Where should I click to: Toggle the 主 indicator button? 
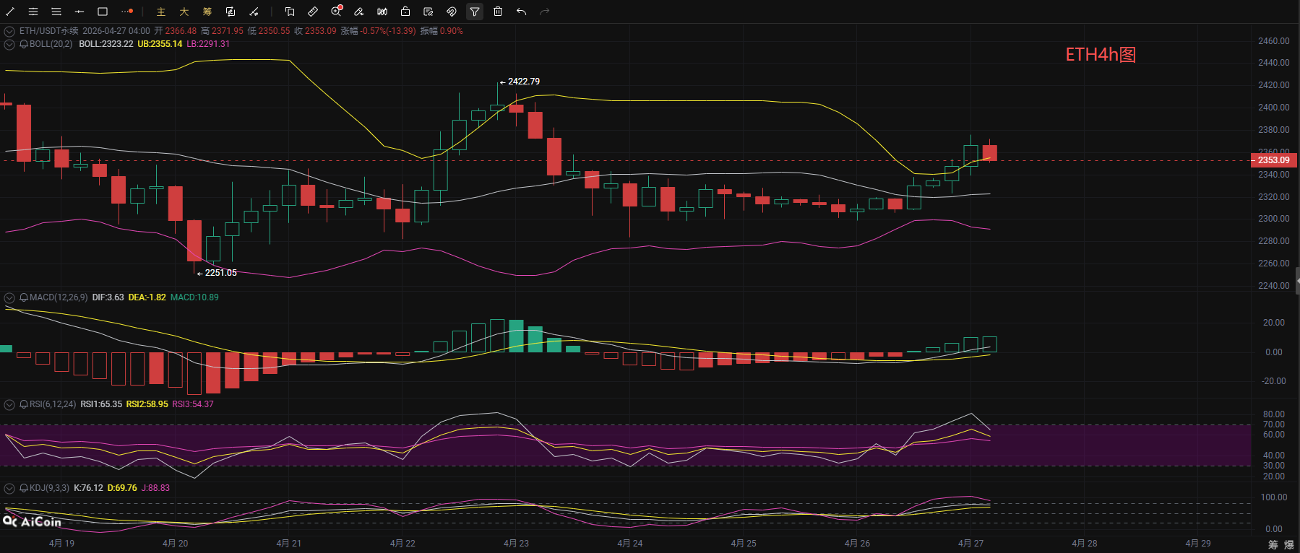coord(161,12)
